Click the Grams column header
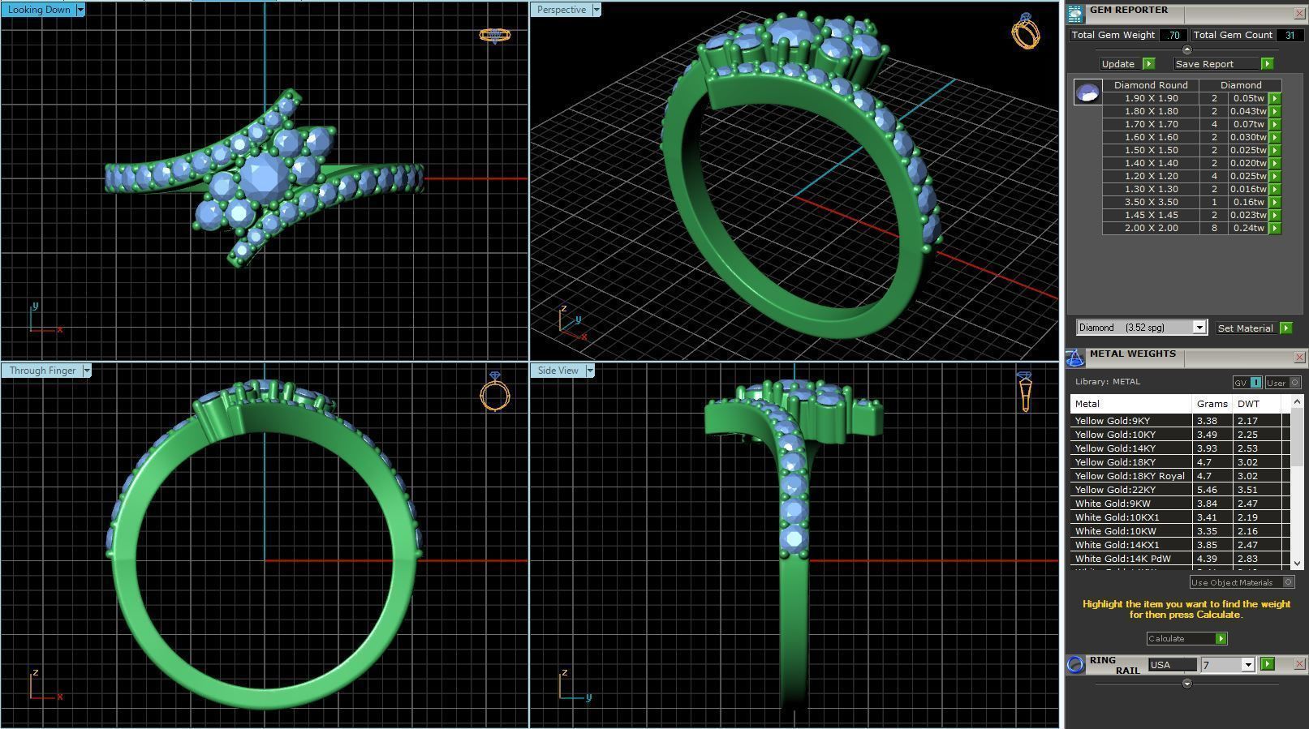The width and height of the screenshot is (1309, 729). tap(1212, 404)
